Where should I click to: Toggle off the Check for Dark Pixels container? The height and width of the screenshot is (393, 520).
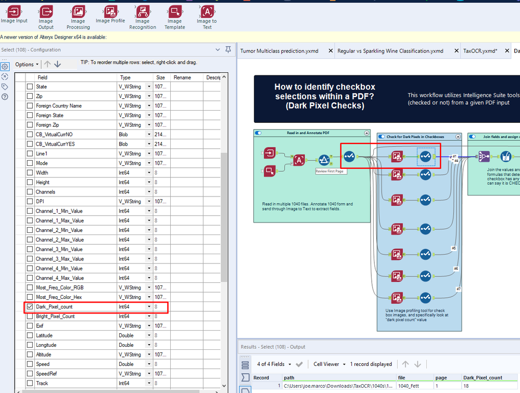[382, 136]
